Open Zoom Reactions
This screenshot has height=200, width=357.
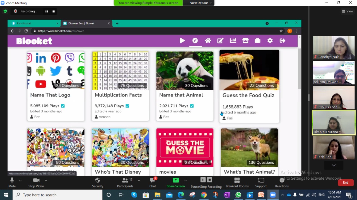(282, 182)
